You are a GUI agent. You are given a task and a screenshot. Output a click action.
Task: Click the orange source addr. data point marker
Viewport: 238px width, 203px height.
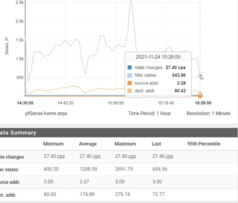click(200, 96)
